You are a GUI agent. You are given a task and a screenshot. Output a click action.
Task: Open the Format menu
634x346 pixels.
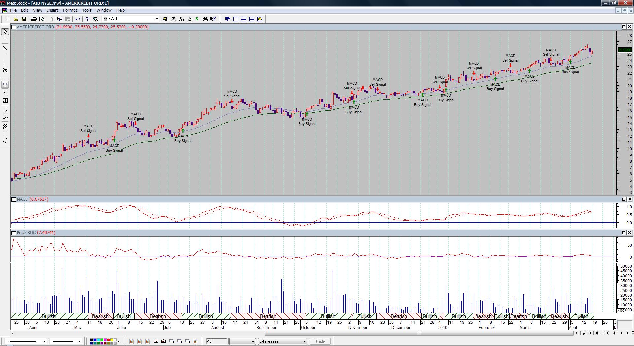click(70, 10)
